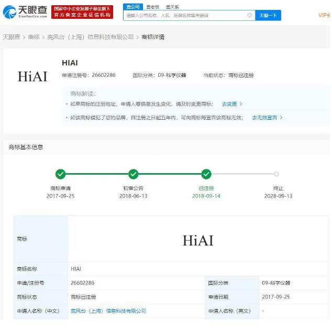The height and width of the screenshot is (330, 332).
Task: Go to 天眼查 breadcrumb home
Action: [x=12, y=37]
